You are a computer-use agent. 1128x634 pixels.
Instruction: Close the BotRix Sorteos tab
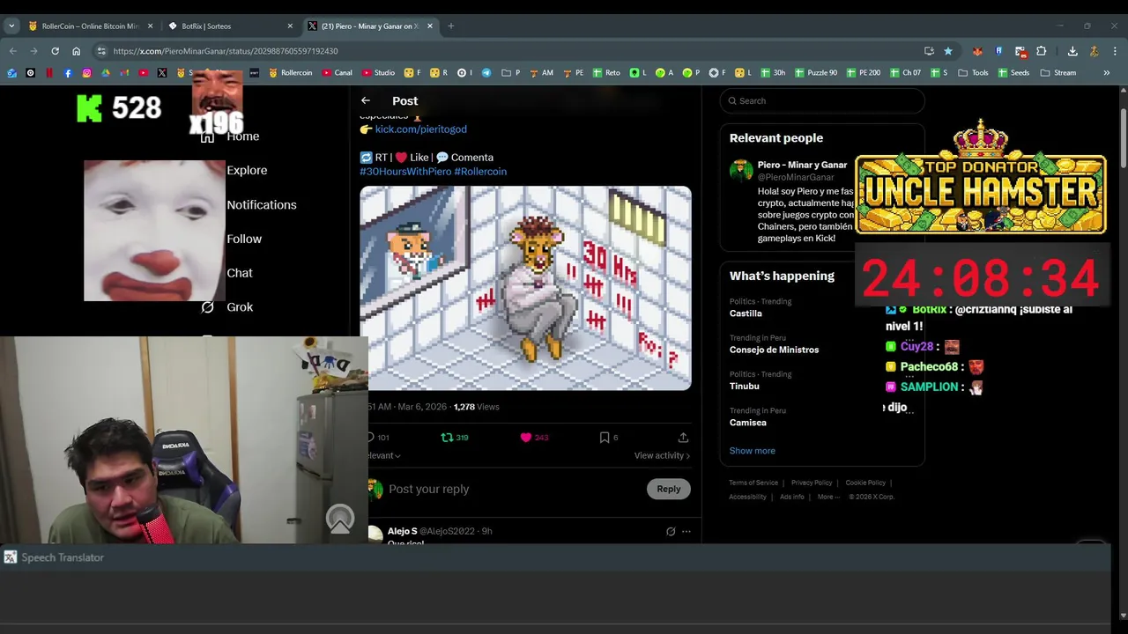coord(290,26)
